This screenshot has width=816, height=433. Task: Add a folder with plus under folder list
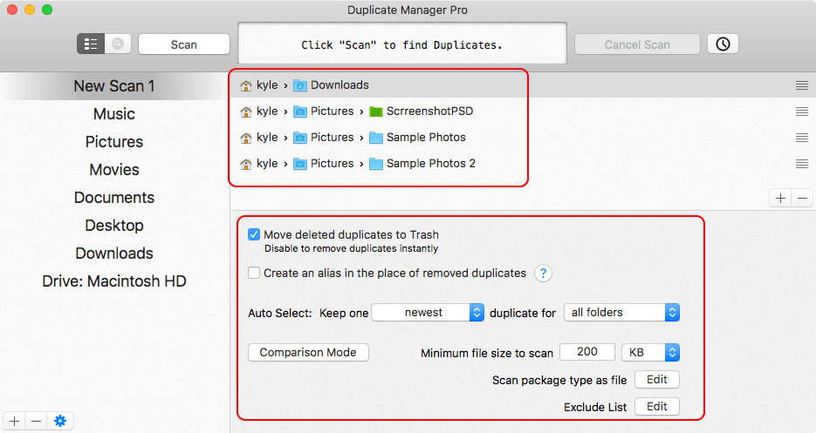pos(780,198)
